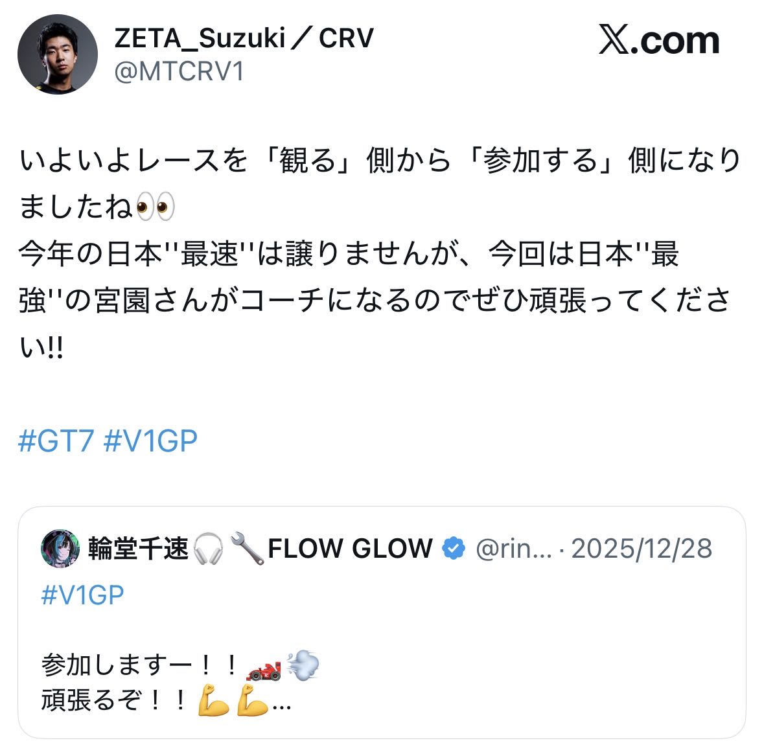Click the blue verified badge

[x=454, y=549]
